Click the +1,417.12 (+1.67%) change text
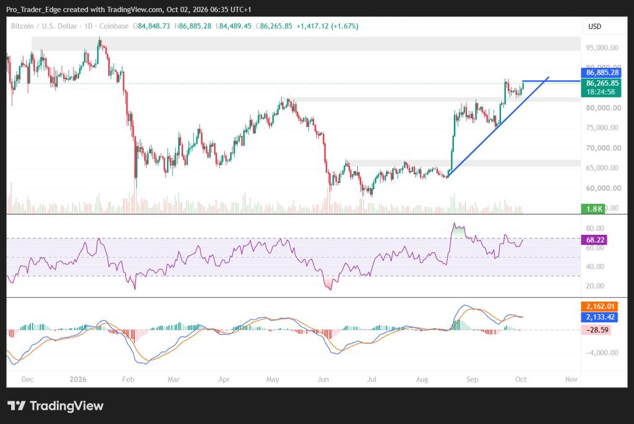The height and width of the screenshot is (424, 634). pyautogui.click(x=328, y=26)
